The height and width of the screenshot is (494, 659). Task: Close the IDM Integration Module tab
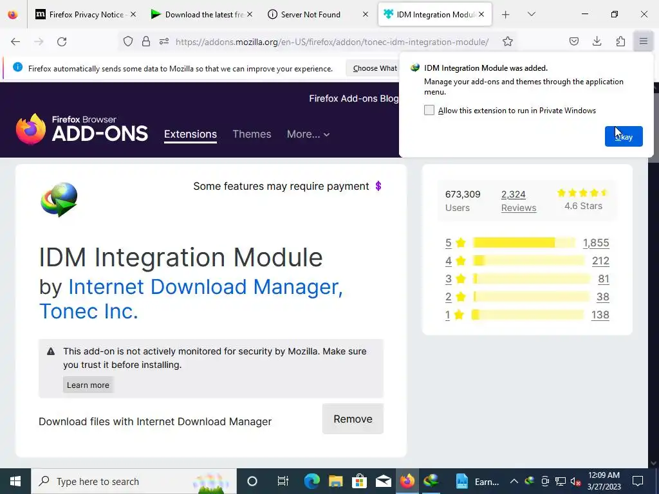pos(481,14)
